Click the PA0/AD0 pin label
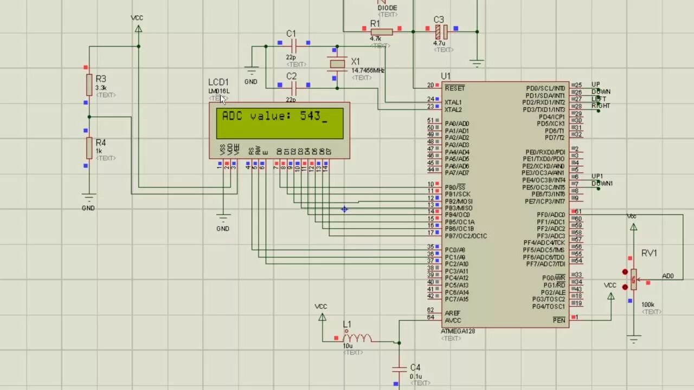Screen dimensions: 694x390 coord(457,124)
